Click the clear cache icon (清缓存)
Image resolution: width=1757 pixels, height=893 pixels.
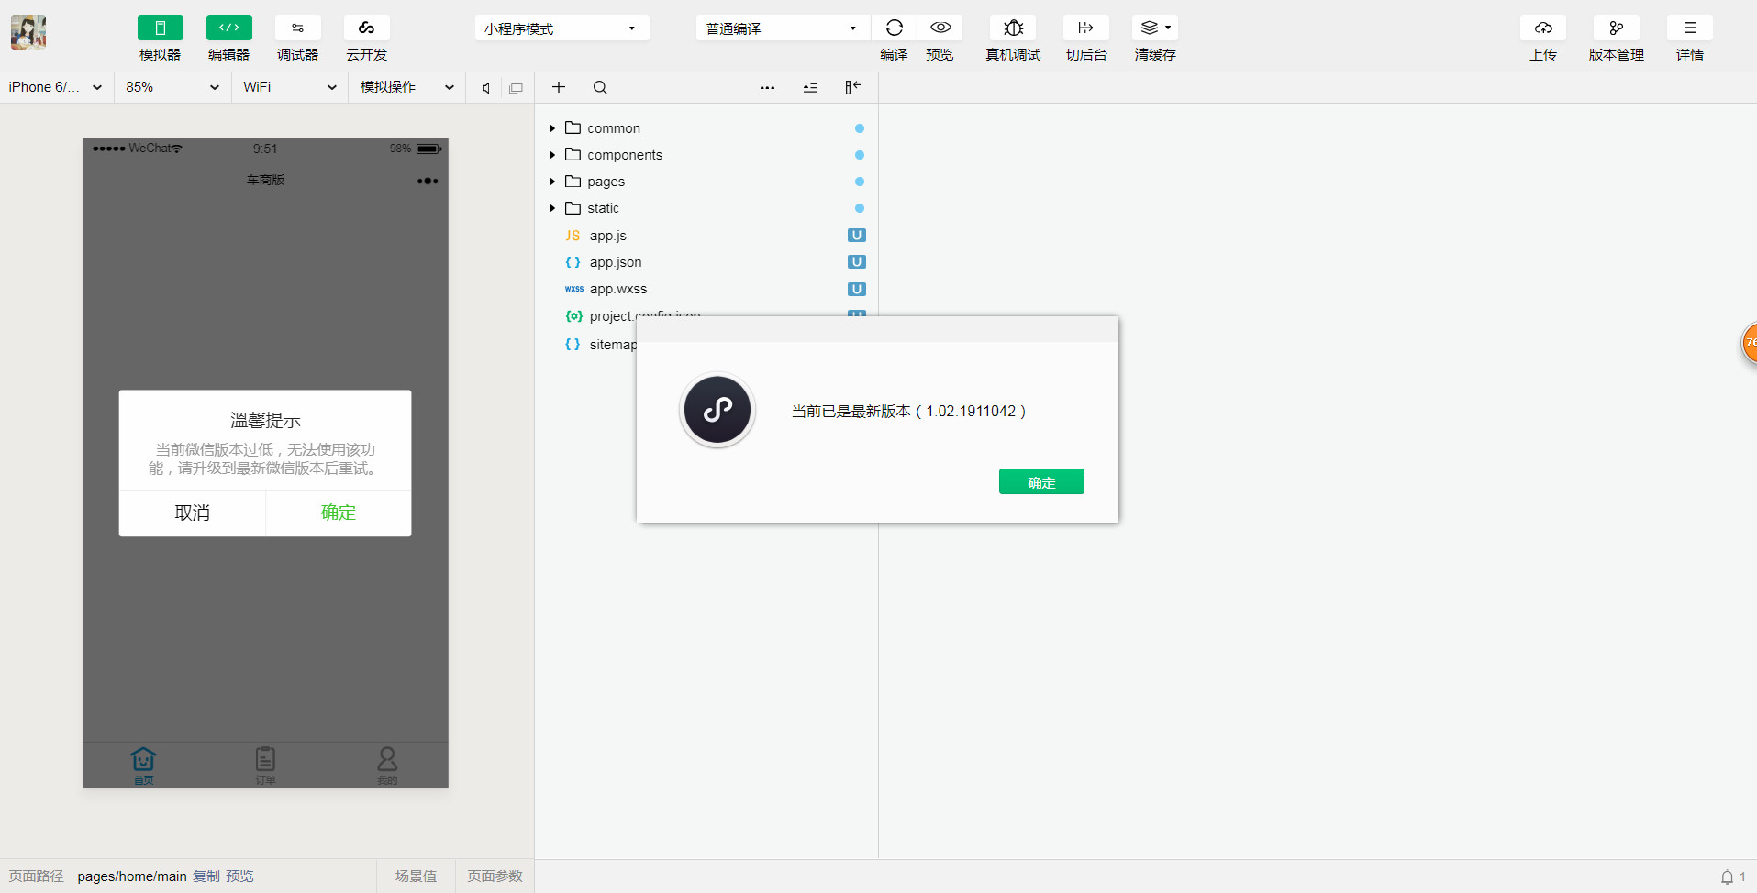pyautogui.click(x=1154, y=28)
